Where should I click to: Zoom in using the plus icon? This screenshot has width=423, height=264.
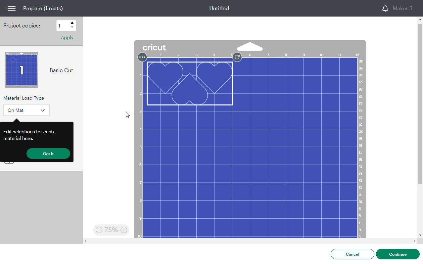[124, 230]
